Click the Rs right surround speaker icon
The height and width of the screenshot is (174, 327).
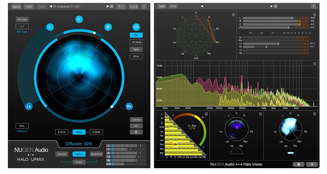(129, 106)
